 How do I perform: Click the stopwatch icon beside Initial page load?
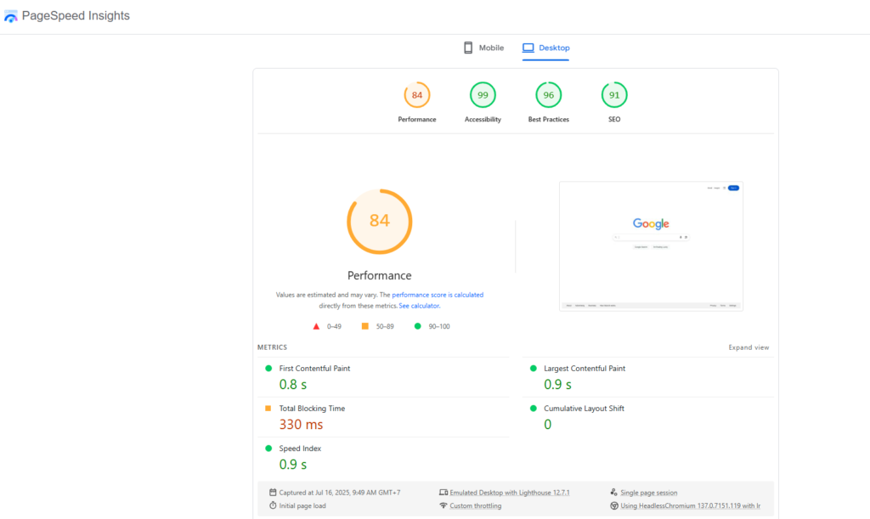[273, 505]
